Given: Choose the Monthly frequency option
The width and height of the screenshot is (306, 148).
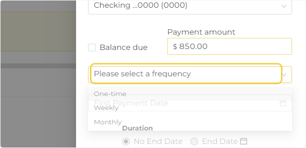Looking at the screenshot, I should (108, 122).
